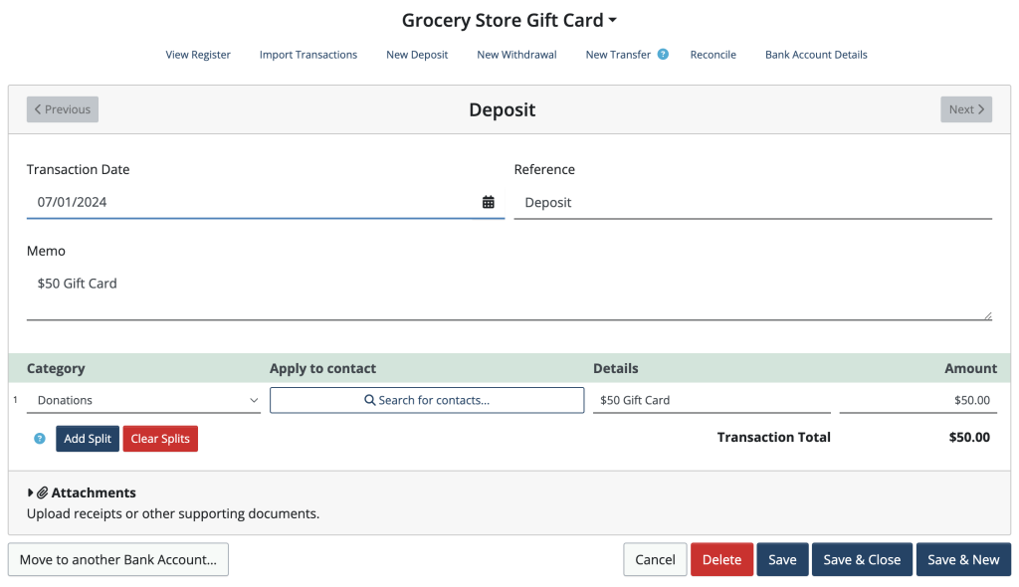The width and height of the screenshot is (1019, 587).
Task: Open Bank Account Details
Action: 816,54
